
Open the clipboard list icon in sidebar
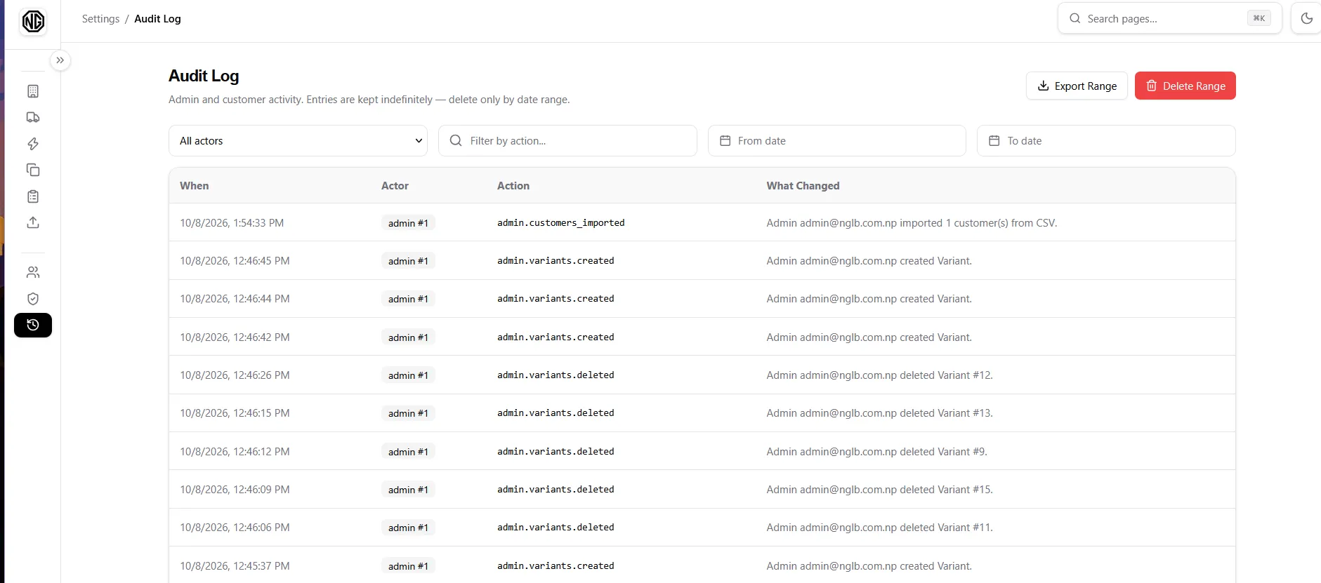33,196
